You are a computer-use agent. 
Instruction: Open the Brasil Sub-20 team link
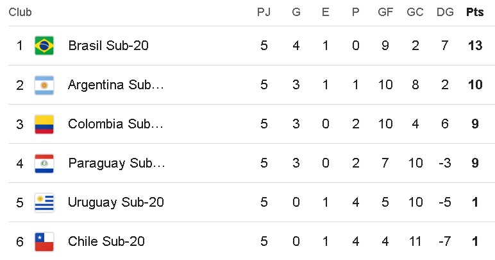[x=108, y=46]
